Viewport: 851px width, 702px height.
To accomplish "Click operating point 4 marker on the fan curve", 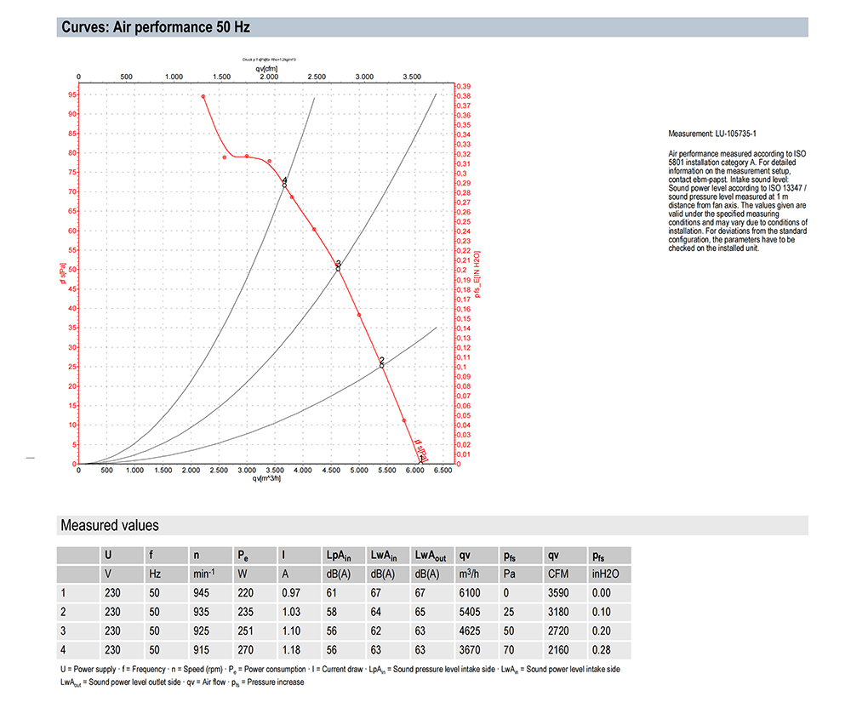I will [284, 183].
